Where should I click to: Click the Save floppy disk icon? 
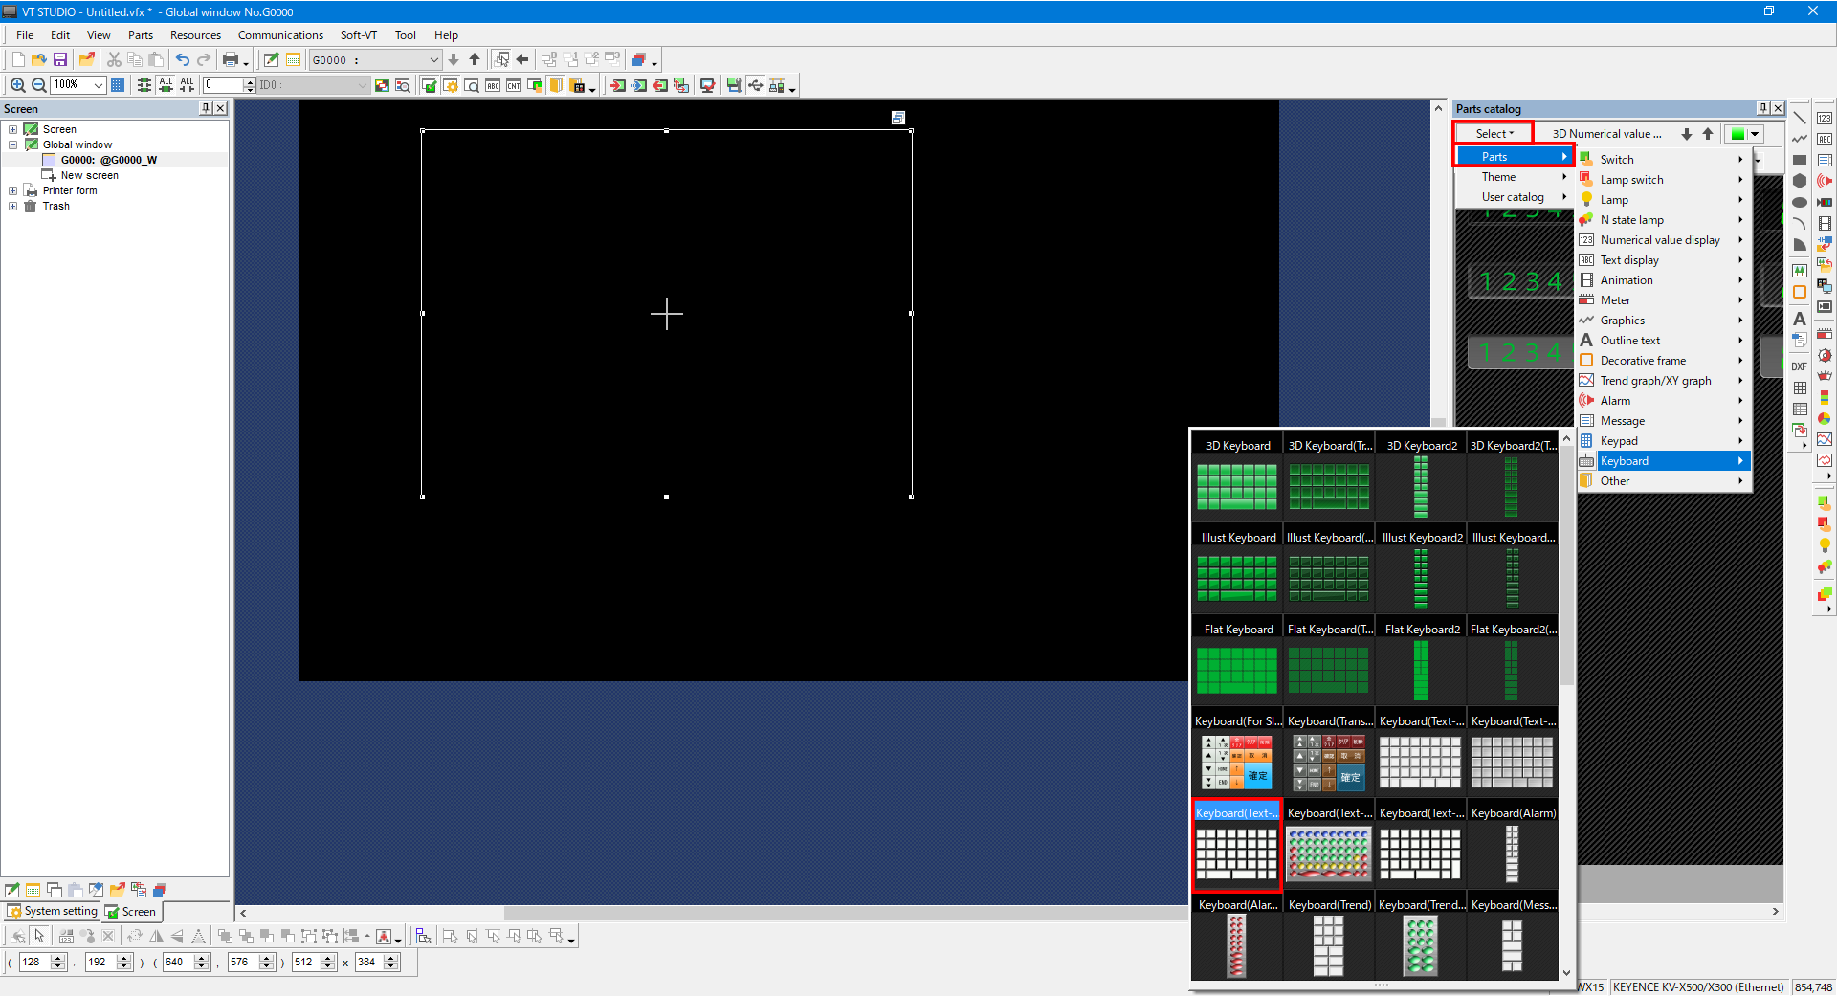click(60, 59)
